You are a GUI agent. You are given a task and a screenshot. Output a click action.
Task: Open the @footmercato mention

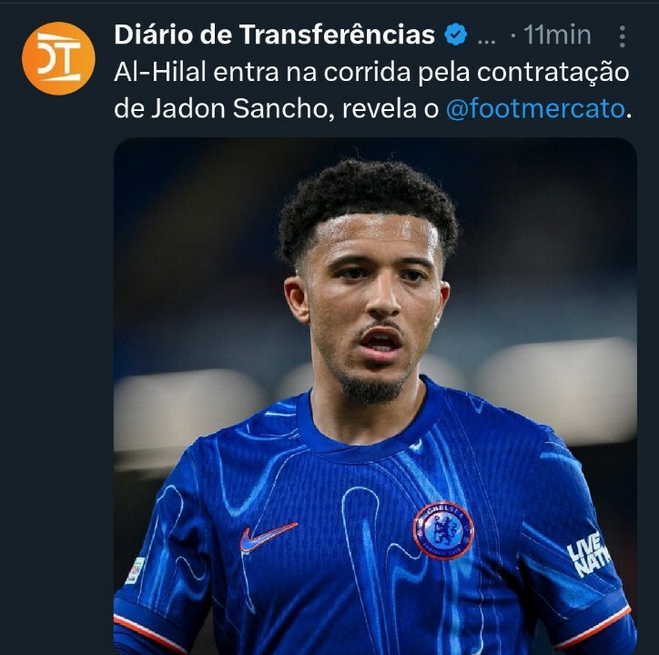click(x=535, y=109)
